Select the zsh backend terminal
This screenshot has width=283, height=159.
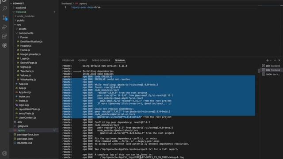271,66
